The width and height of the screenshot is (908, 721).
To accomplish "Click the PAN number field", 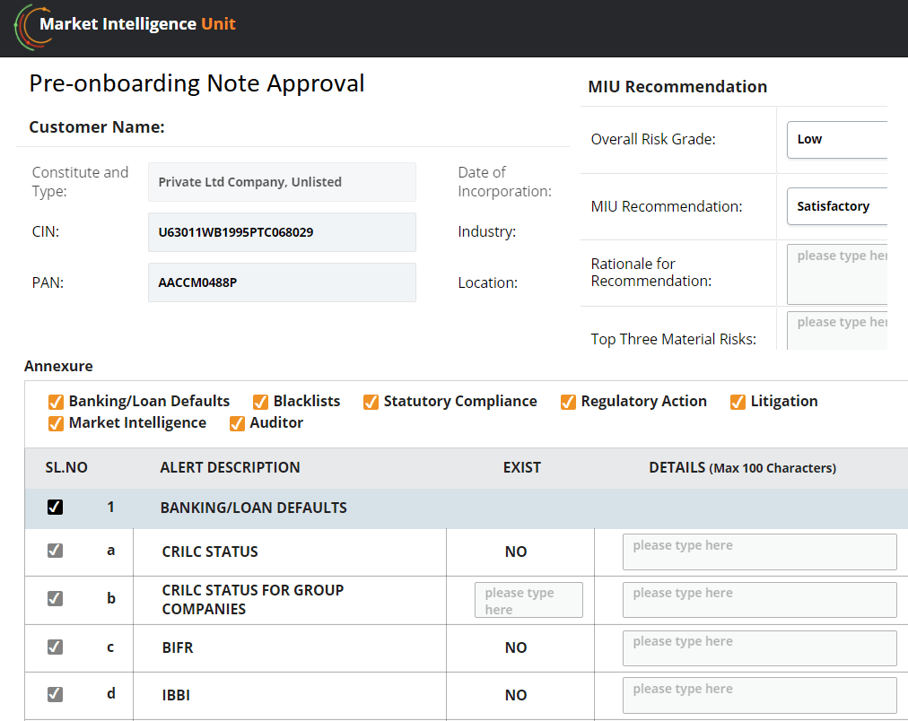I will [x=282, y=282].
